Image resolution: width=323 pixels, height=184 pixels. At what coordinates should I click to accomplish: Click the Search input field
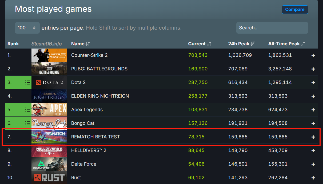tap(272, 28)
